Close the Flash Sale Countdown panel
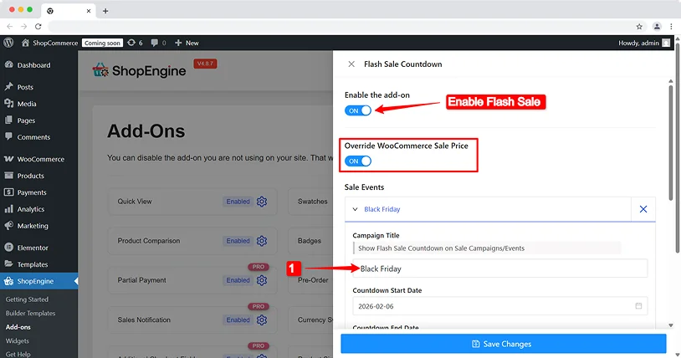 pyautogui.click(x=351, y=64)
